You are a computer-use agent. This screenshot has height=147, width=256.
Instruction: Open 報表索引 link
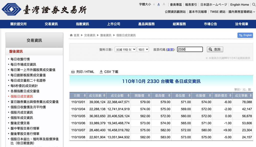pyautogui.click(x=191, y=4)
